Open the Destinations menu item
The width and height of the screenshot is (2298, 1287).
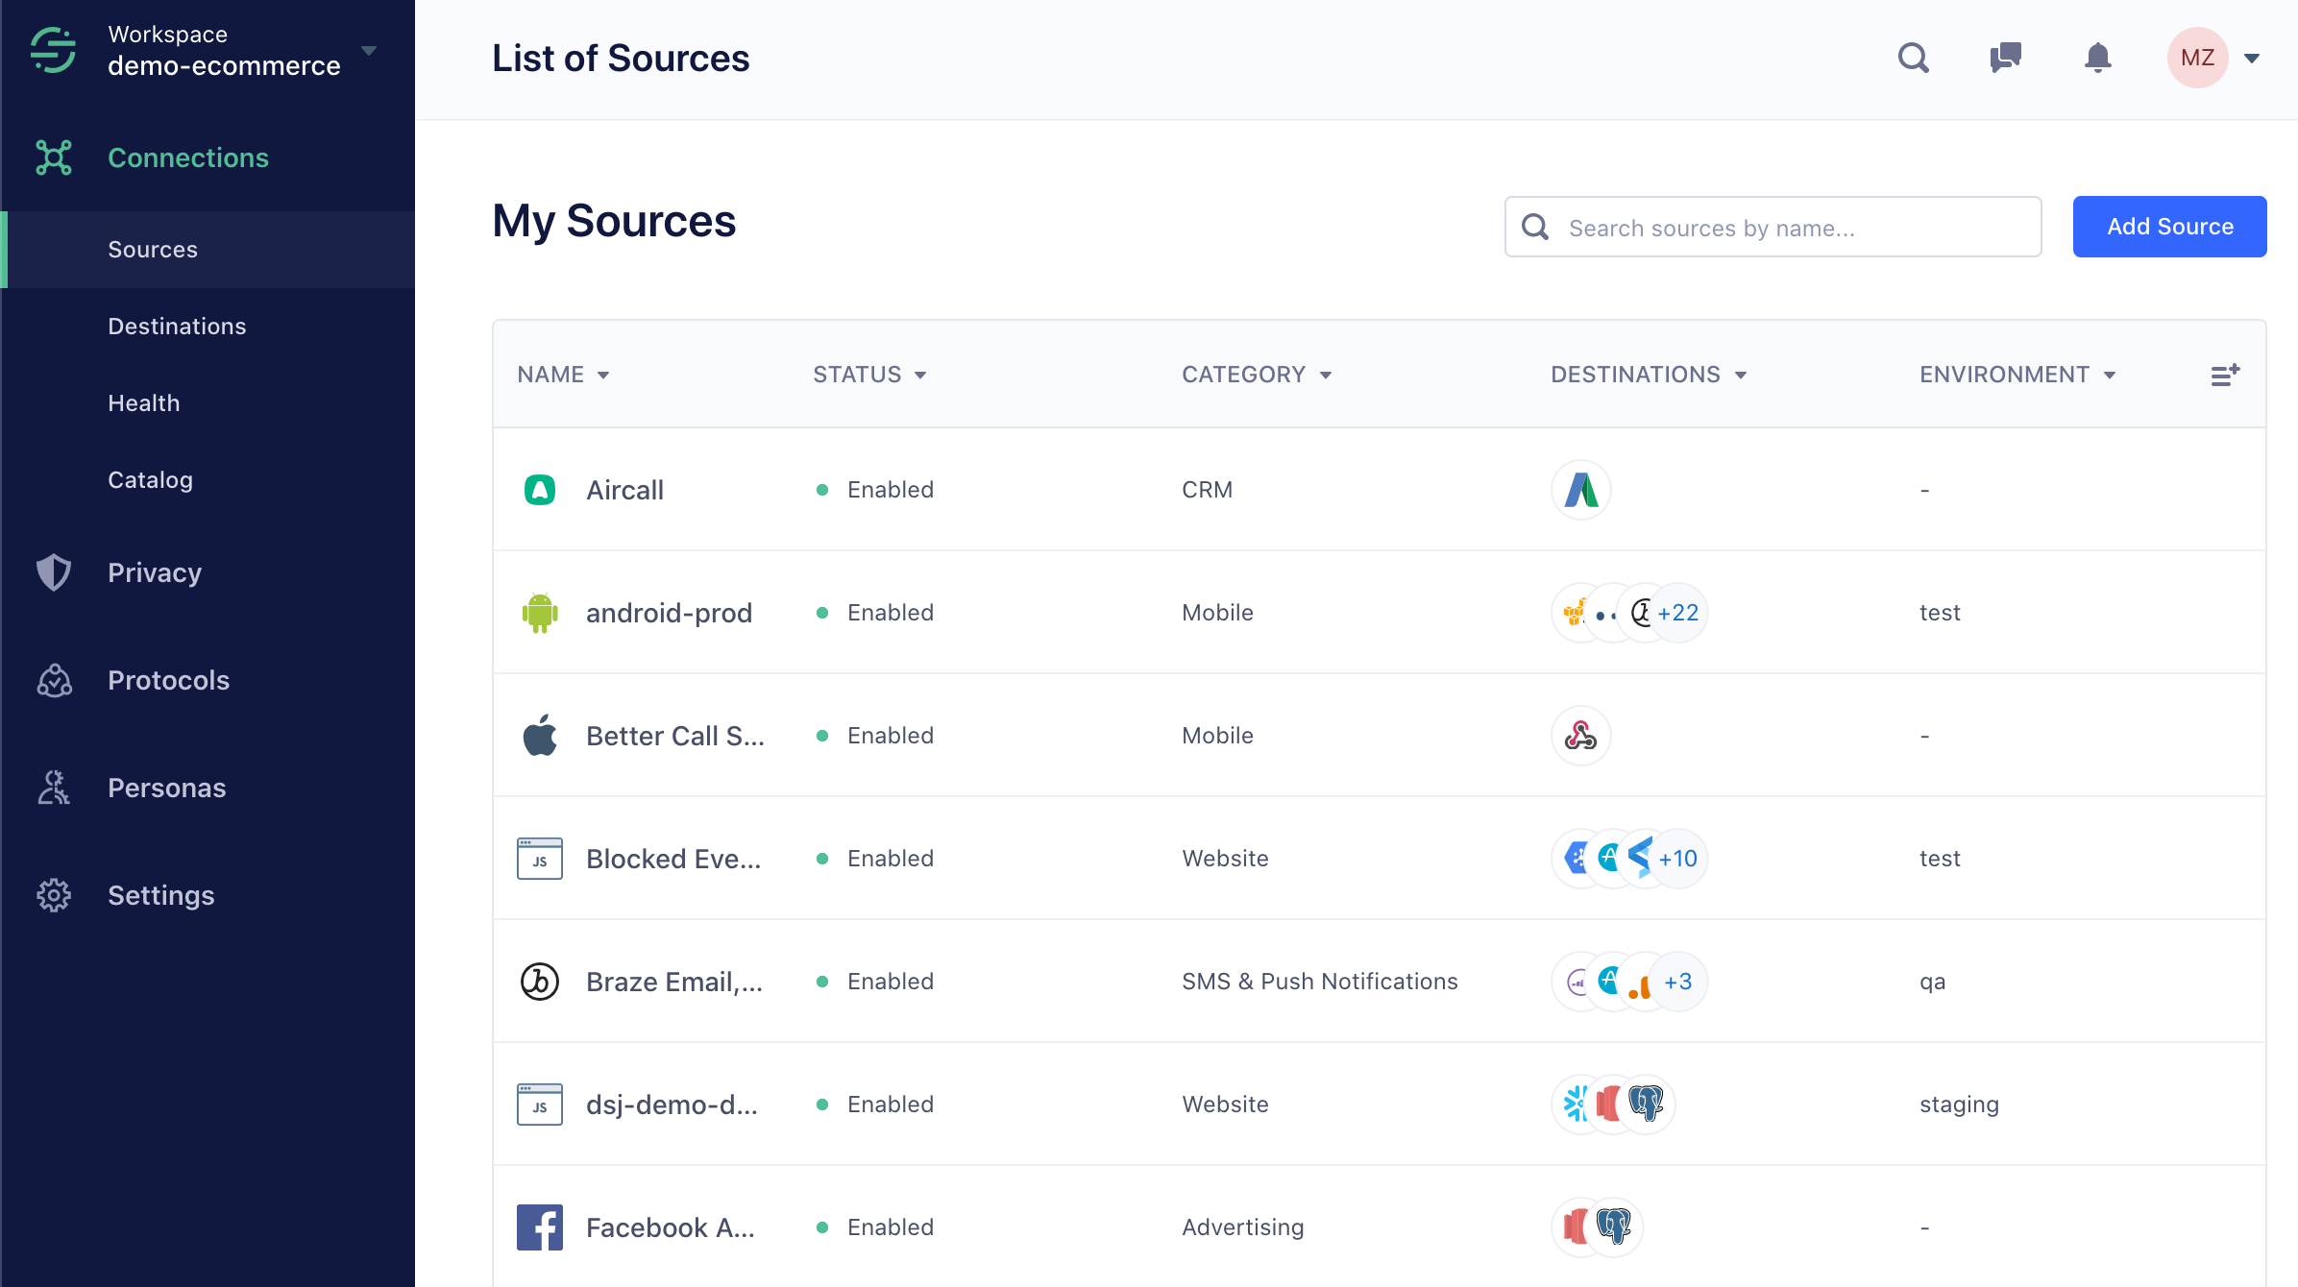(x=177, y=325)
